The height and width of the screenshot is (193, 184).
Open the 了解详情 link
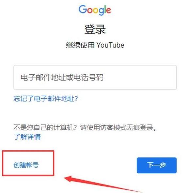click(27, 137)
